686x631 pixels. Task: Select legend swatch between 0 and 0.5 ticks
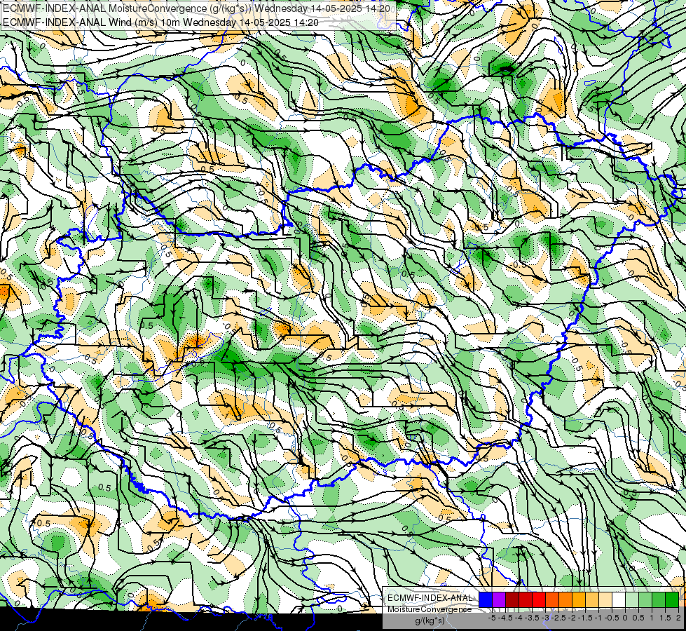(632, 599)
